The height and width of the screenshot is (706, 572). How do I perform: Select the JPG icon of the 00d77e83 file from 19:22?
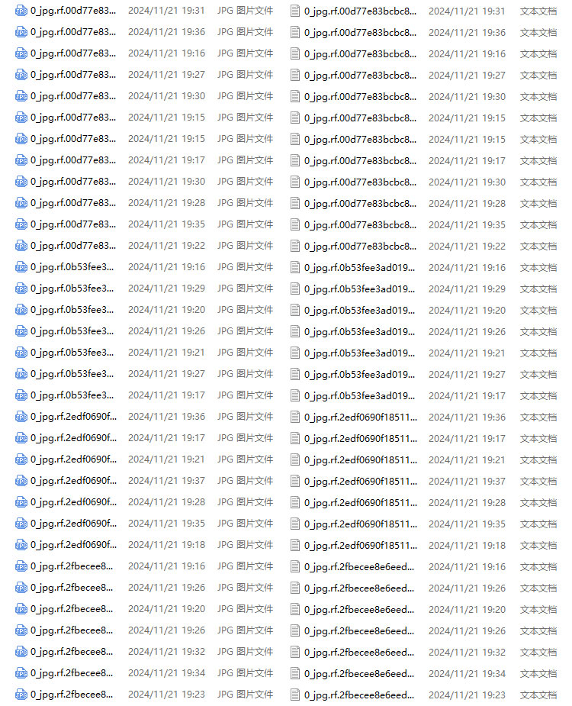point(21,246)
